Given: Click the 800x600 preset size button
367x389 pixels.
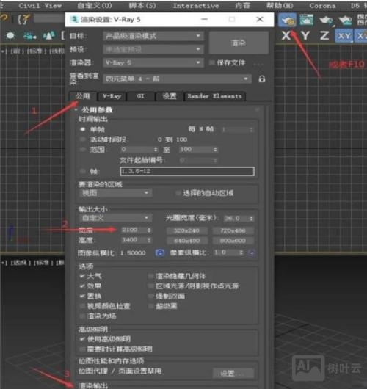Looking at the screenshot, I should 233,241.
